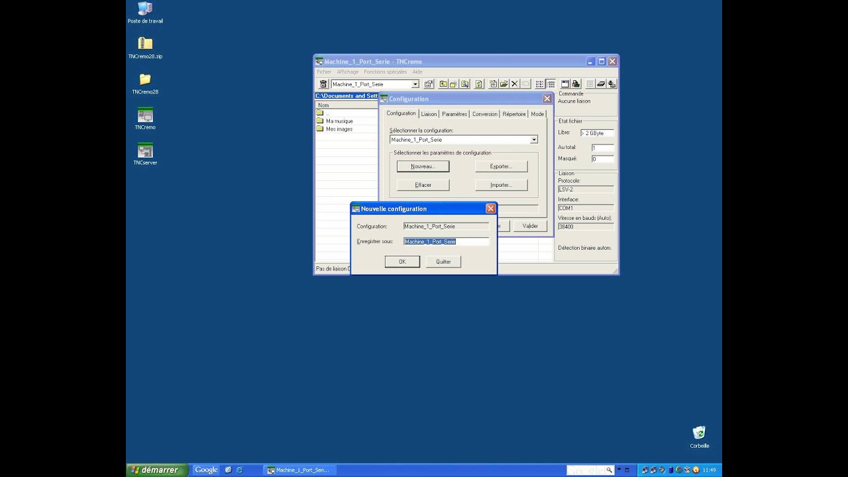The image size is (848, 477).
Task: Switch to the list view icon in the TNCremo toolbar
Action: pyautogui.click(x=539, y=84)
